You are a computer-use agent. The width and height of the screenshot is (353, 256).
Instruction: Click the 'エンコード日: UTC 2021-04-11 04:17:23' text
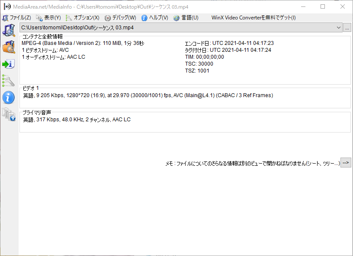(229, 43)
